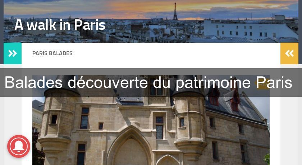This screenshot has height=165, width=302.
Task: Open 'Balades découverte du patrimoine Paris' headline
Action: (x=148, y=82)
